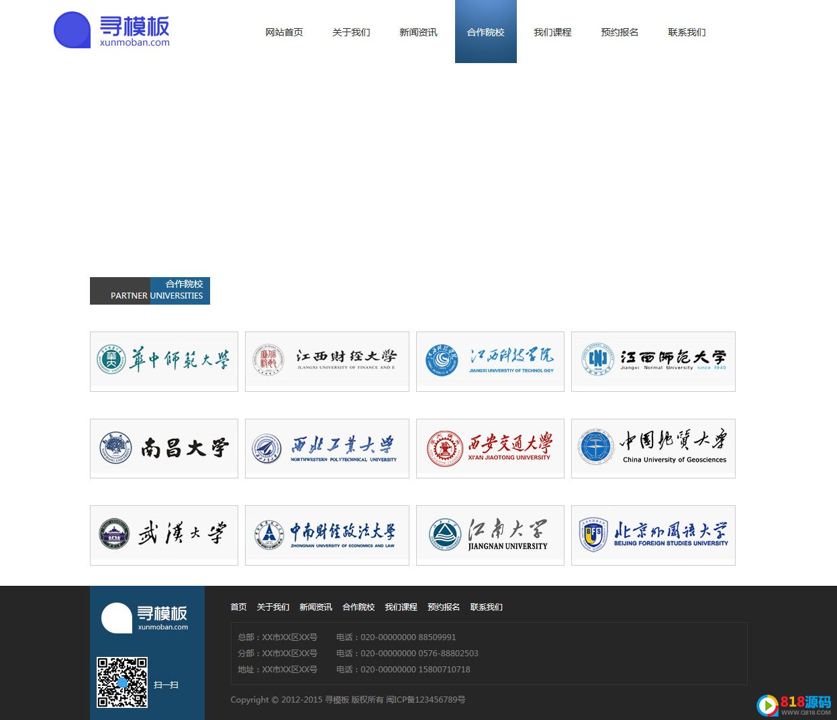Click the footer xunmoban.com logo

click(x=144, y=618)
